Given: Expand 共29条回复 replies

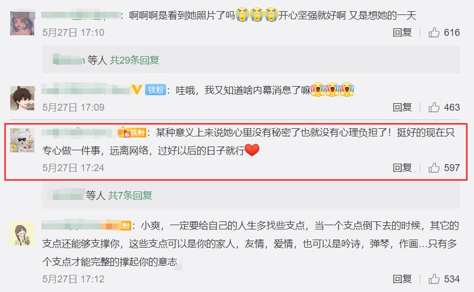Looking at the screenshot, I should (x=134, y=60).
